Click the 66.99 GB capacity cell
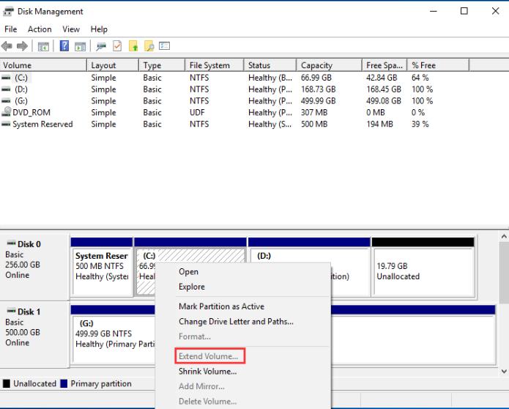Screen dimensions: 509x409 pos(316,78)
